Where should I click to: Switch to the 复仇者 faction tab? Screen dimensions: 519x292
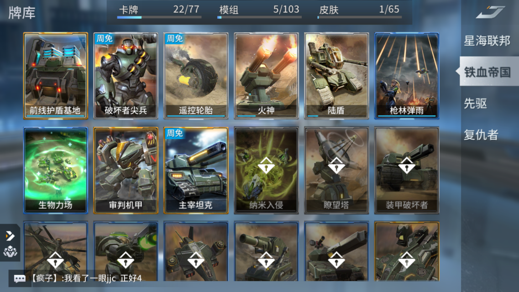pos(481,135)
